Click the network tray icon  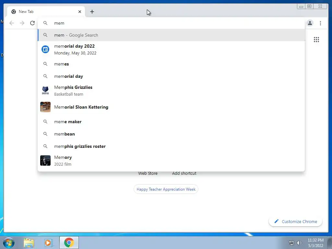[291, 243]
